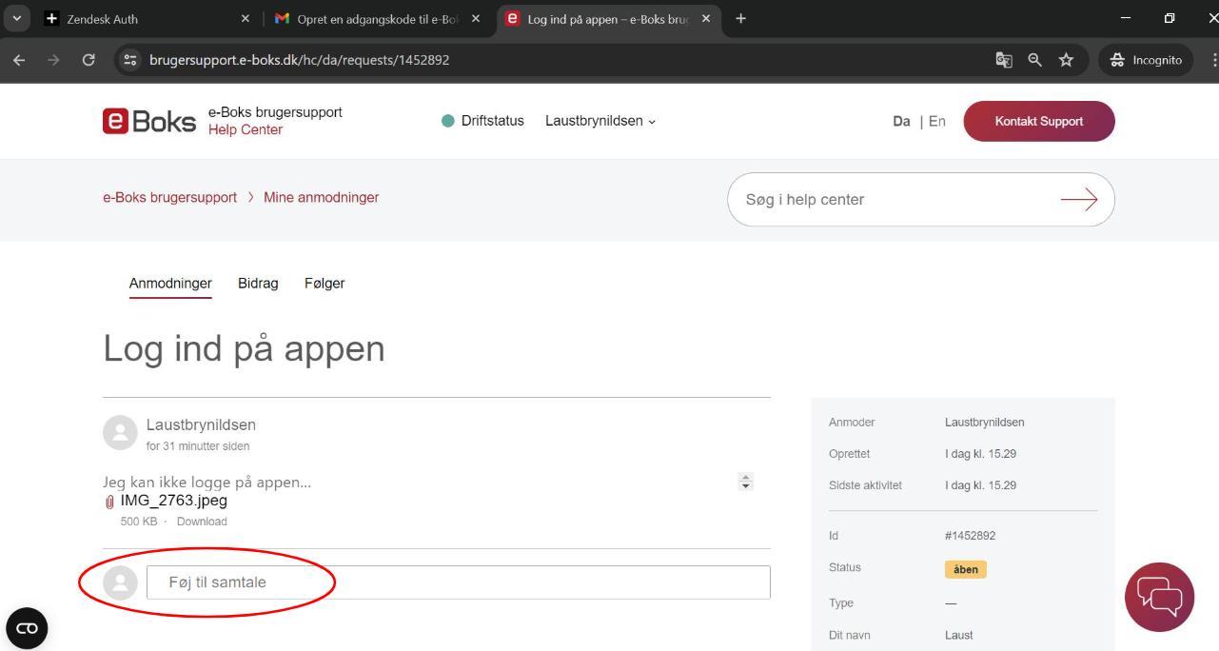Click the åben status badge

coord(966,569)
